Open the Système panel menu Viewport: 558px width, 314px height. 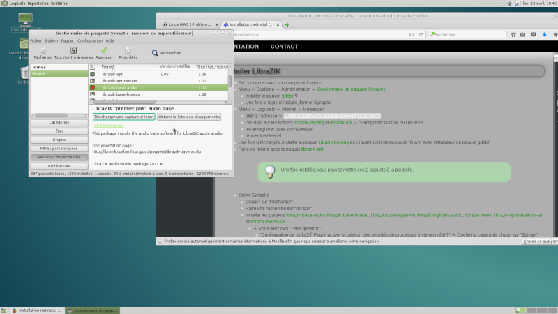point(59,3)
